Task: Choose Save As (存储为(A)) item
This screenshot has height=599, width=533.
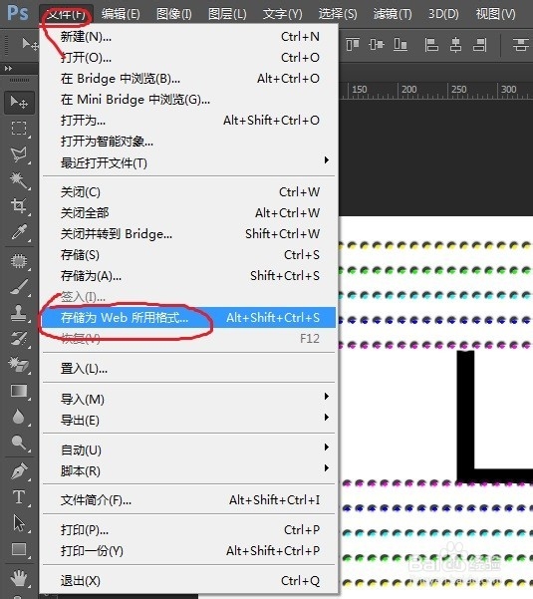Action: (188, 276)
